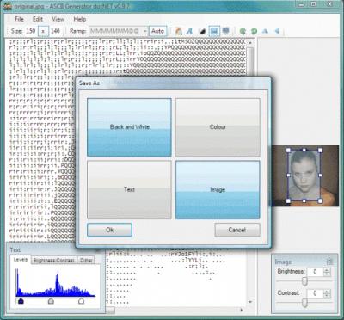344x320 pixels.
Task: Confirm Save As with Ok
Action: click(x=109, y=230)
